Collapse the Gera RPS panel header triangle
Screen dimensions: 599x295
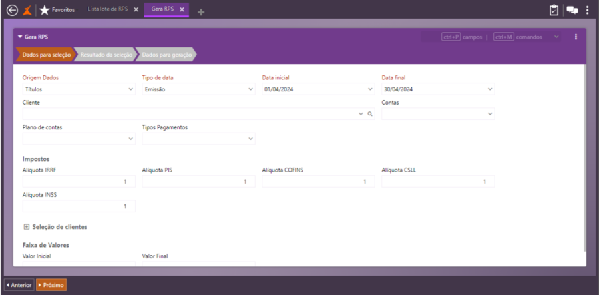point(20,37)
